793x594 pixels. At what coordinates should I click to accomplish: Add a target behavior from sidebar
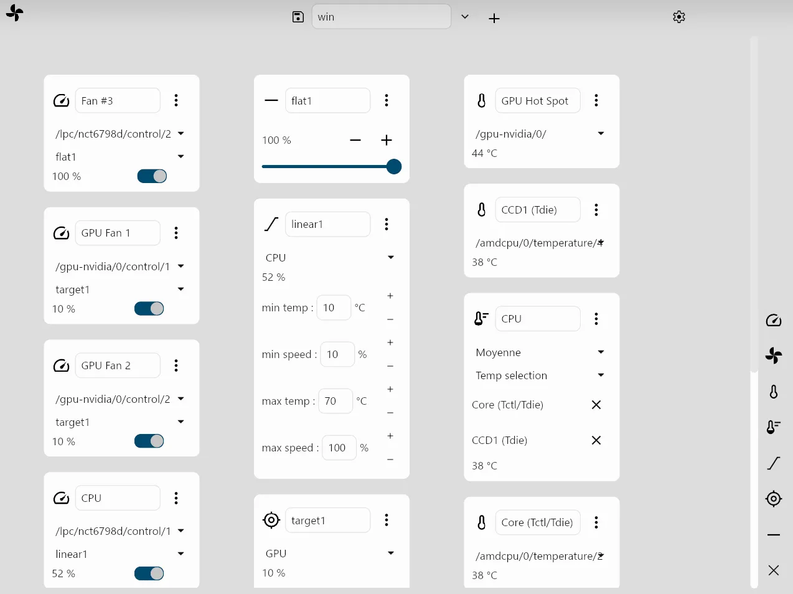pos(774,499)
